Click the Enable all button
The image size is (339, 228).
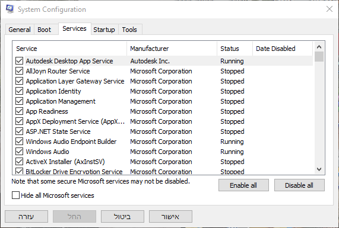click(243, 185)
